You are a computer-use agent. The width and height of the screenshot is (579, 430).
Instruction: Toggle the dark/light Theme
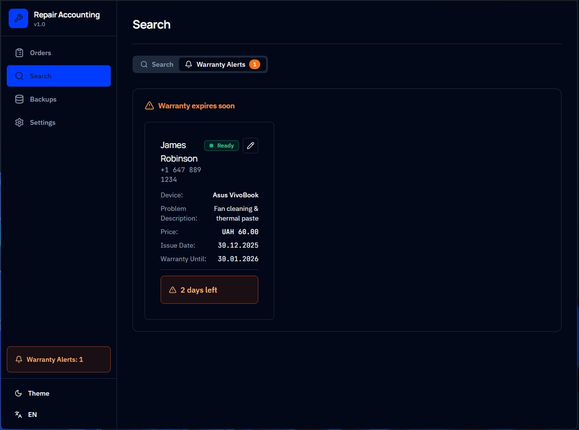coord(38,393)
